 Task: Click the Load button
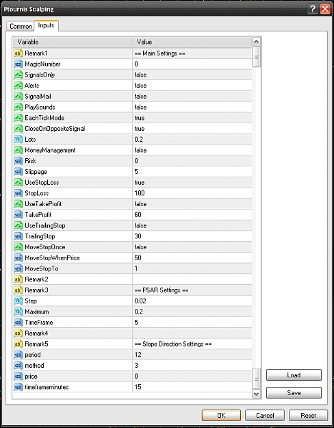pyautogui.click(x=294, y=375)
